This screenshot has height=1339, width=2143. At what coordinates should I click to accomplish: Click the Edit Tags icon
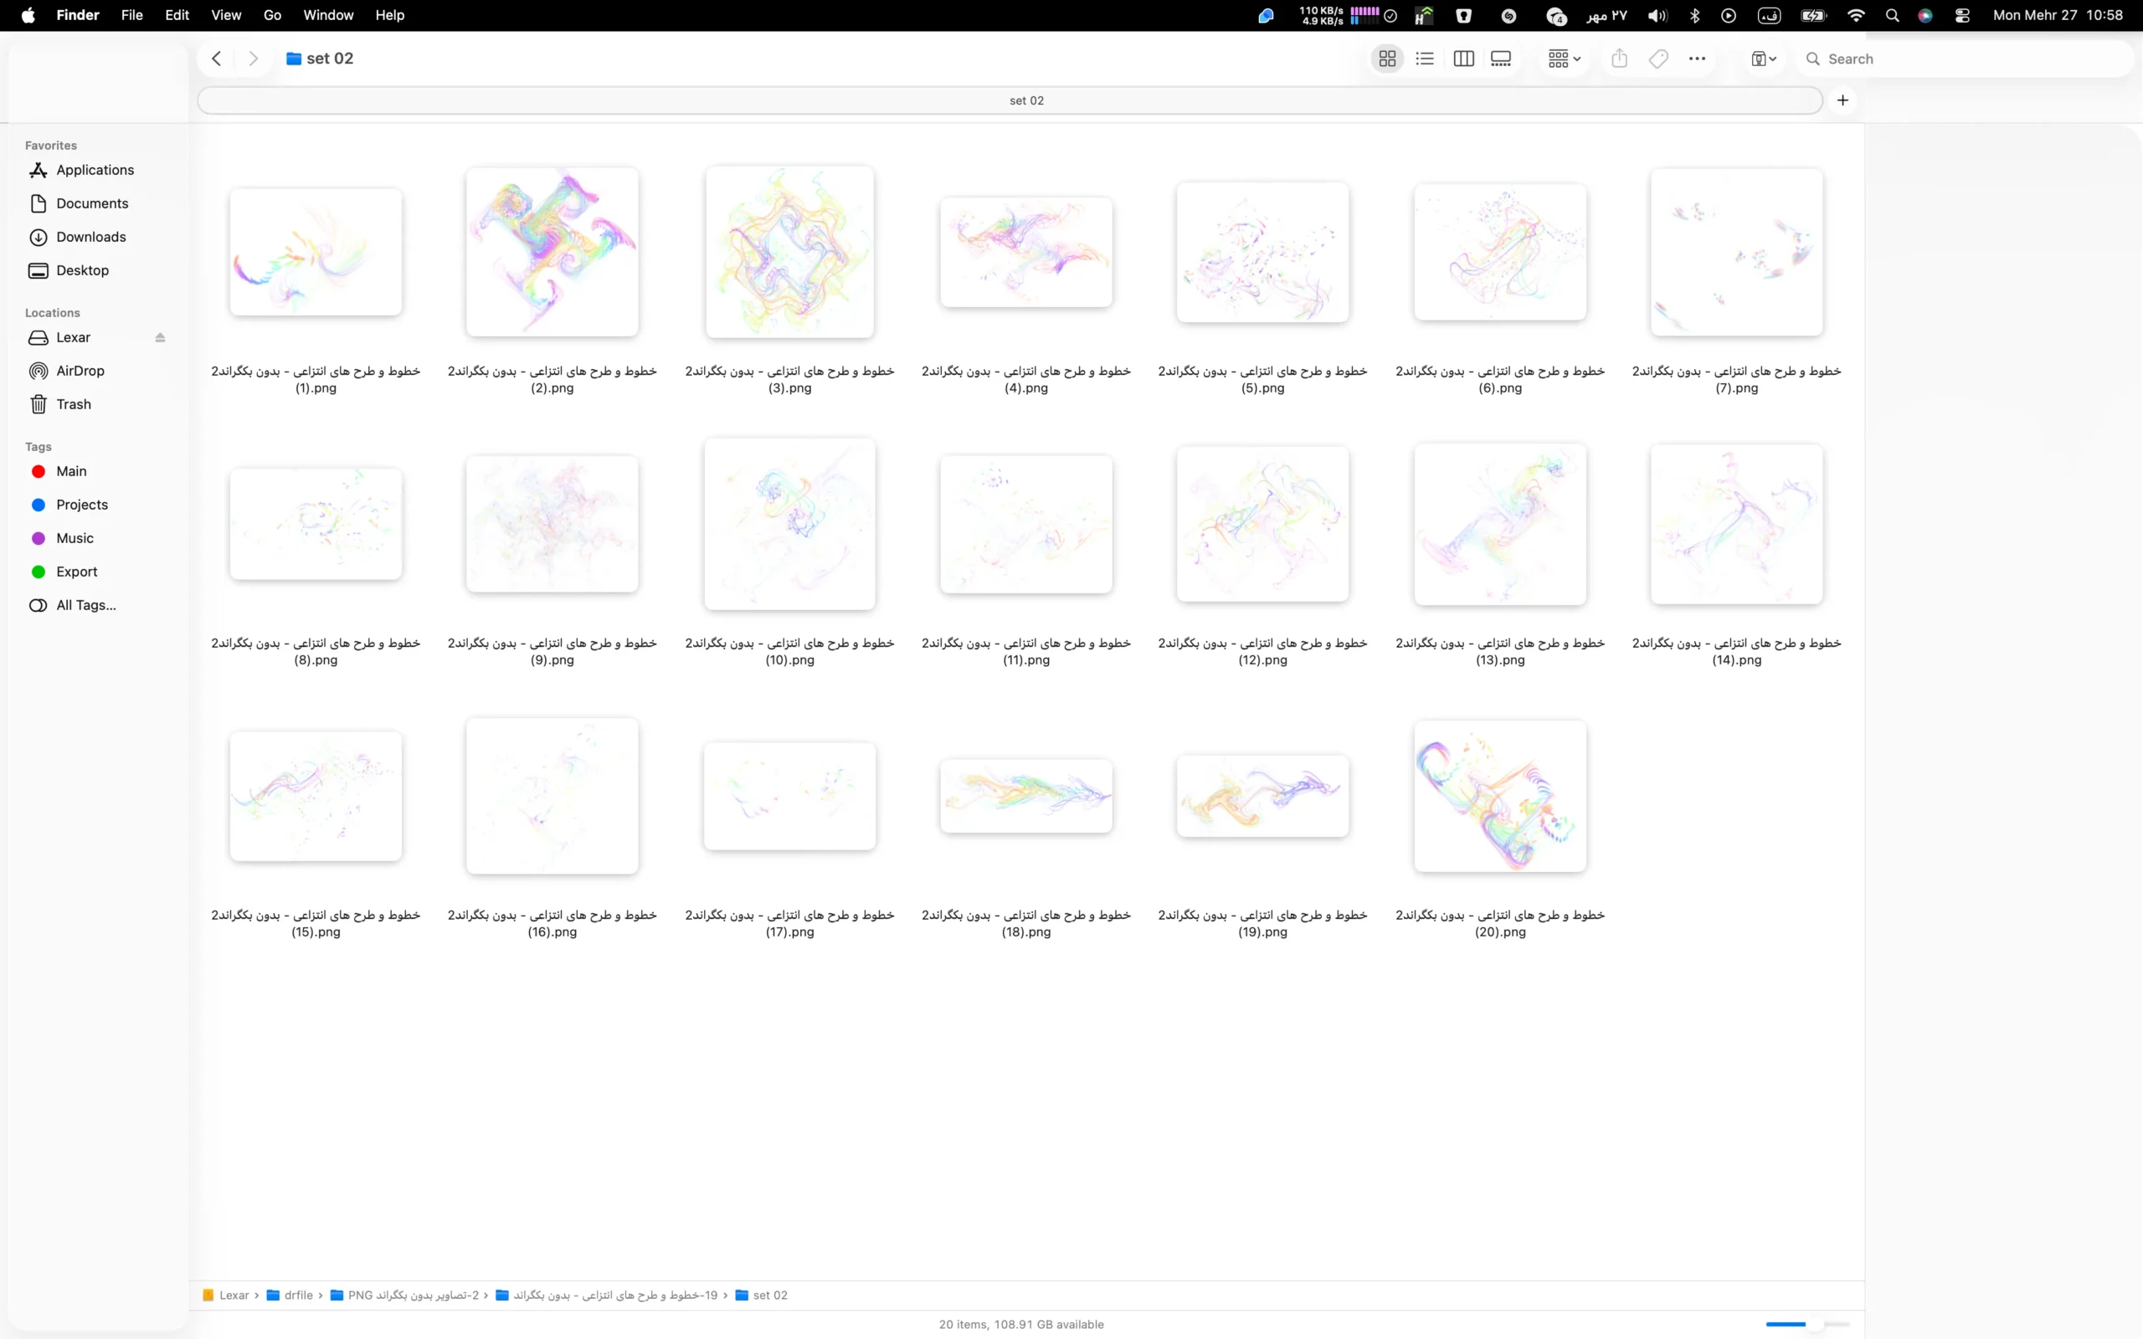(x=1658, y=59)
